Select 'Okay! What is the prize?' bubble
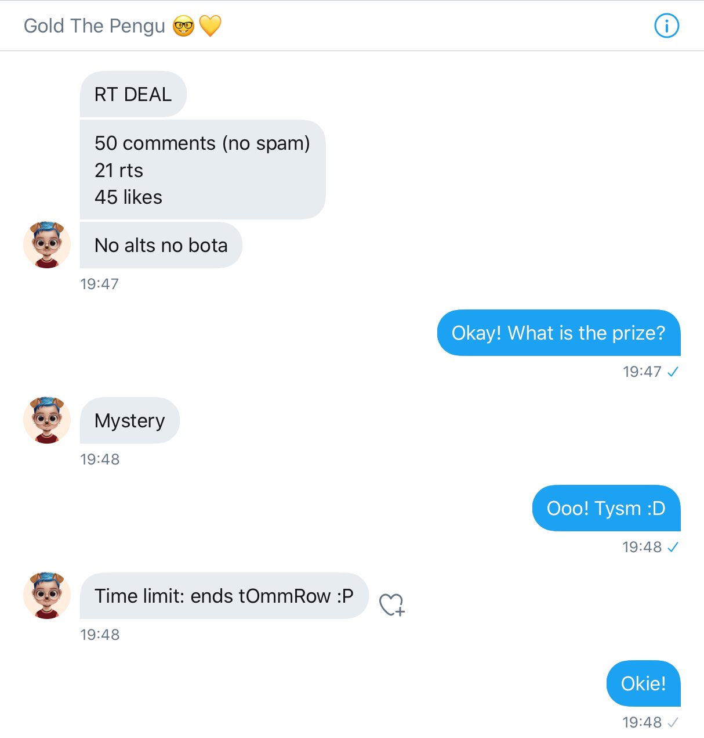704x738 pixels. (558, 333)
